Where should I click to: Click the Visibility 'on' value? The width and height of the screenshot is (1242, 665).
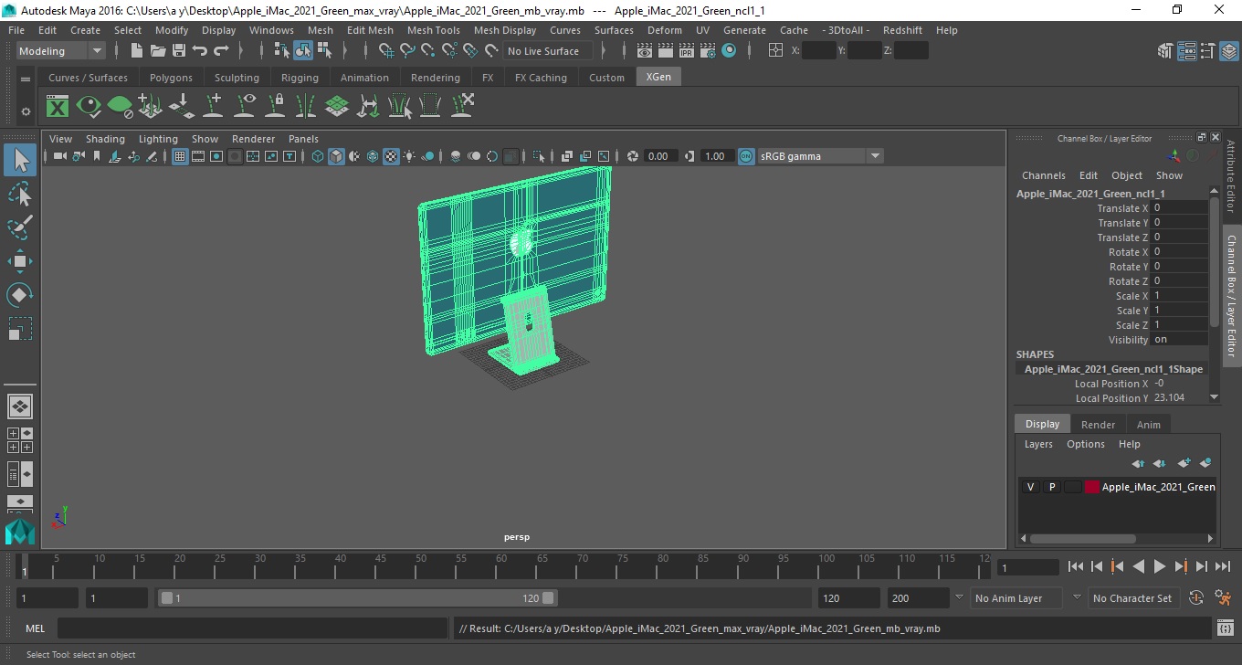pos(1180,340)
